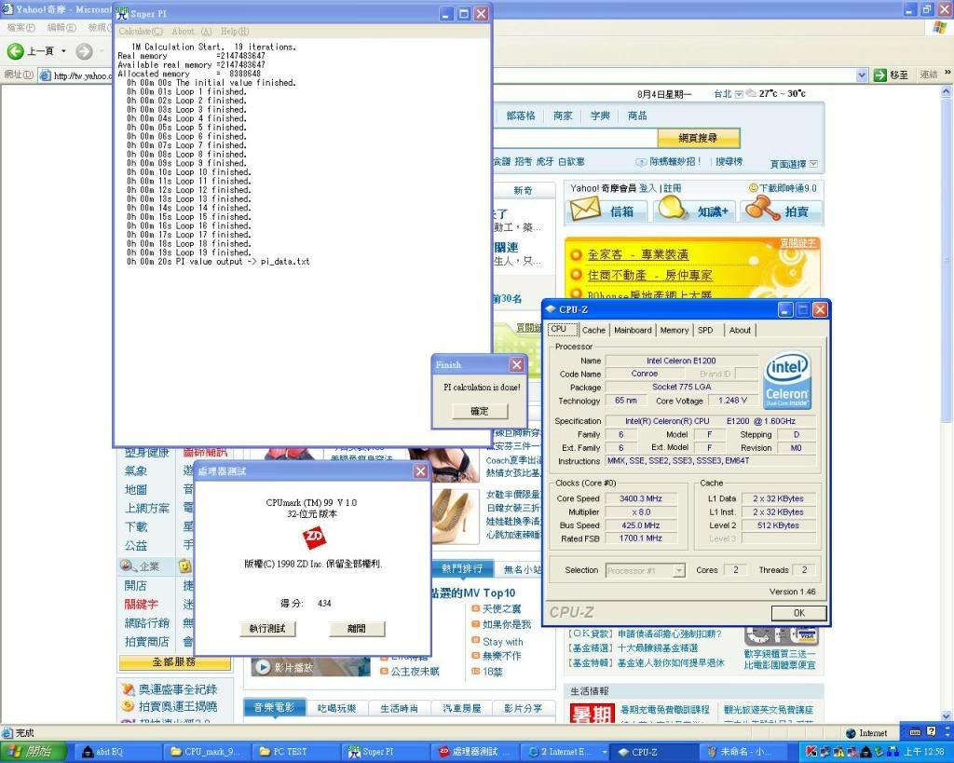954x763 pixels.
Task: Click into the Yahoo search box
Action: (576, 138)
